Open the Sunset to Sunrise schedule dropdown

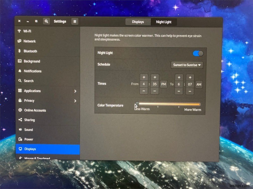point(187,65)
